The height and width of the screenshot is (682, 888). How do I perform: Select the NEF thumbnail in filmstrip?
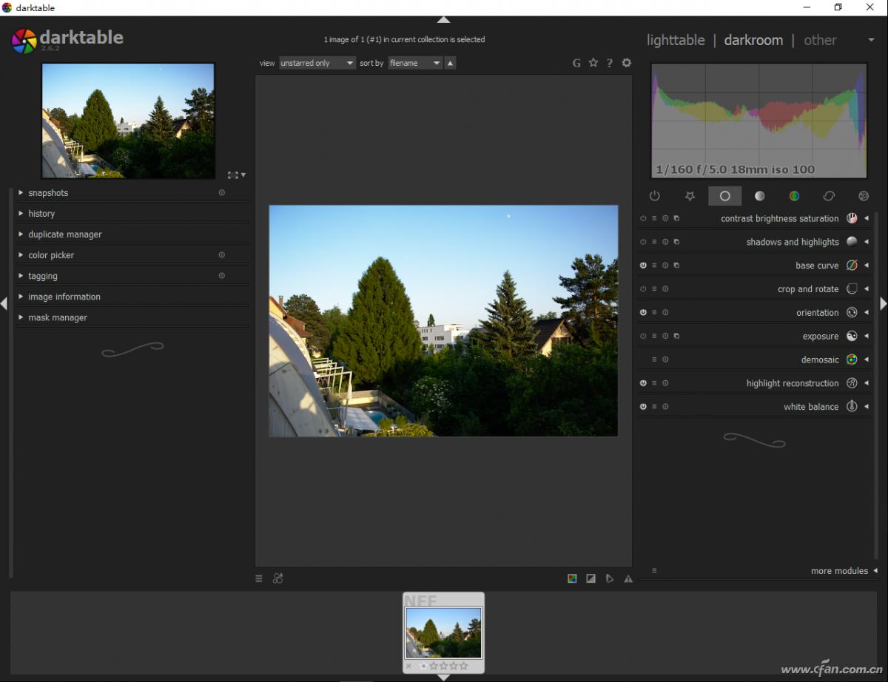click(x=443, y=632)
